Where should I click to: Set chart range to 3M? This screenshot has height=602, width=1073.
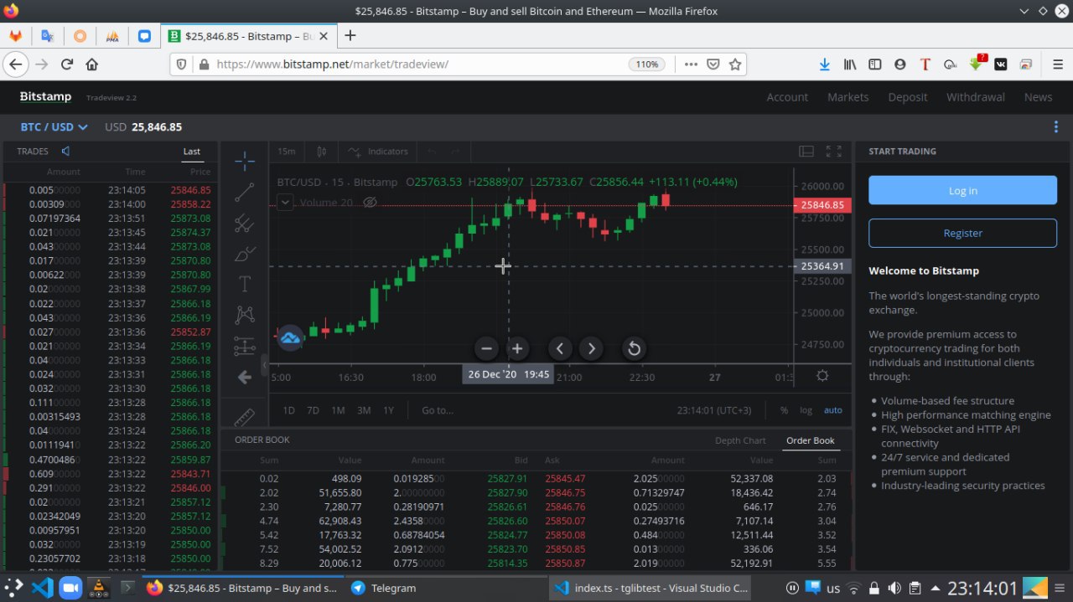pos(364,410)
